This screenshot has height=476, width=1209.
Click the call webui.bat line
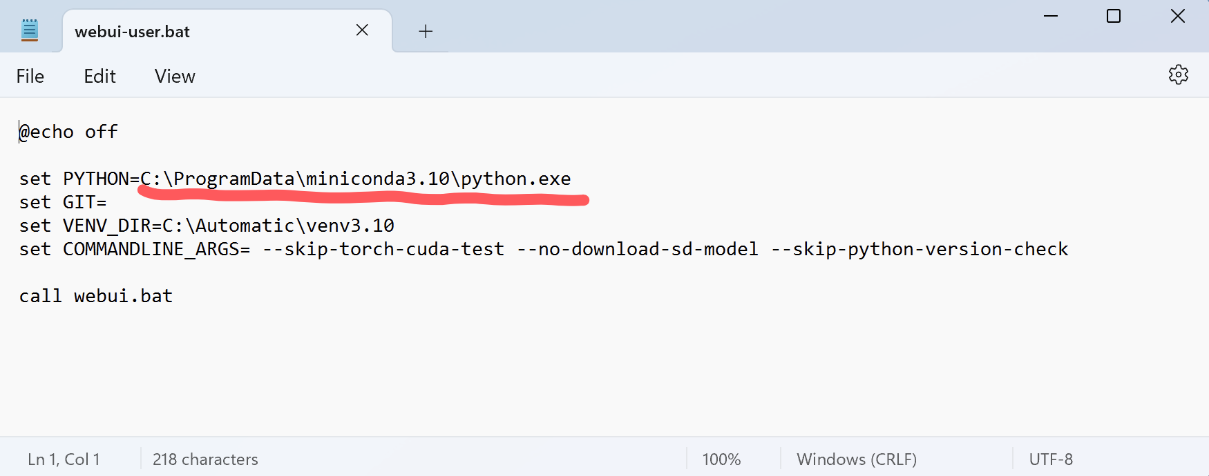(x=96, y=297)
